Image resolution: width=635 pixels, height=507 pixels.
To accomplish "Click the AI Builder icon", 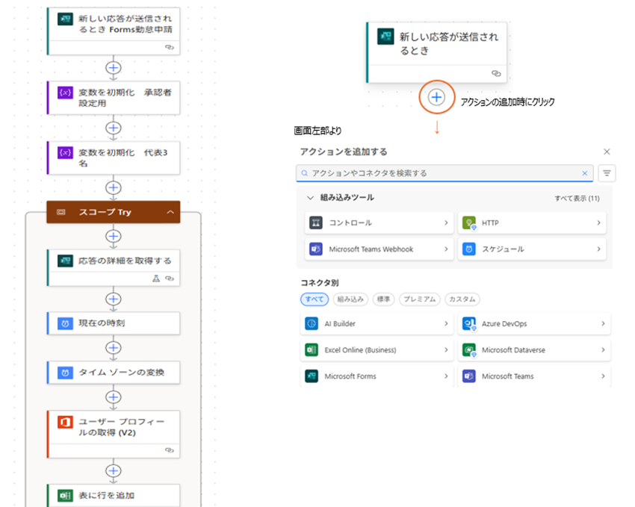I will click(312, 324).
